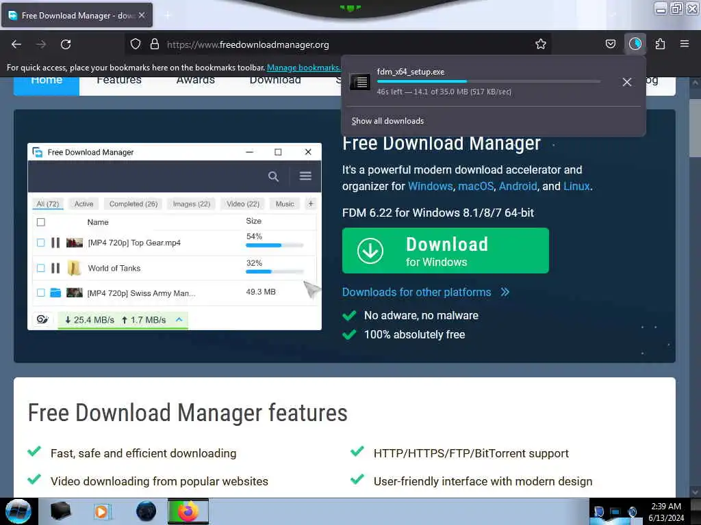701x525 pixels.
Task: Open the media player taskbar icon
Action: (x=102, y=511)
